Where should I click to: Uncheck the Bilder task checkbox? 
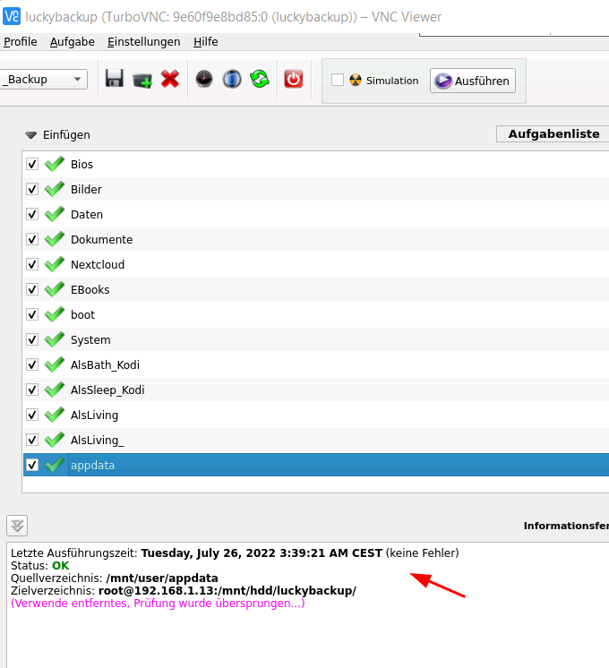click(x=32, y=190)
